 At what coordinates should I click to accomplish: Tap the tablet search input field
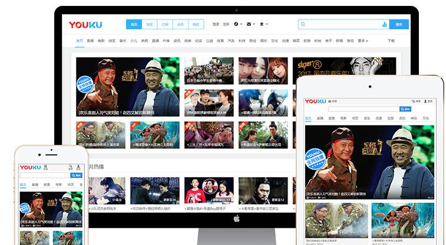coord(364,109)
